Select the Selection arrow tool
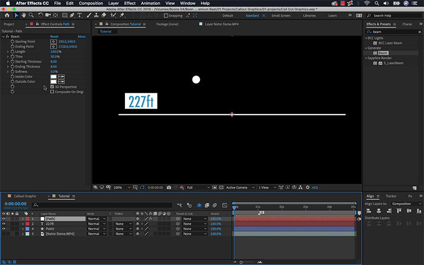424x265 pixels. pyautogui.click(x=16, y=15)
